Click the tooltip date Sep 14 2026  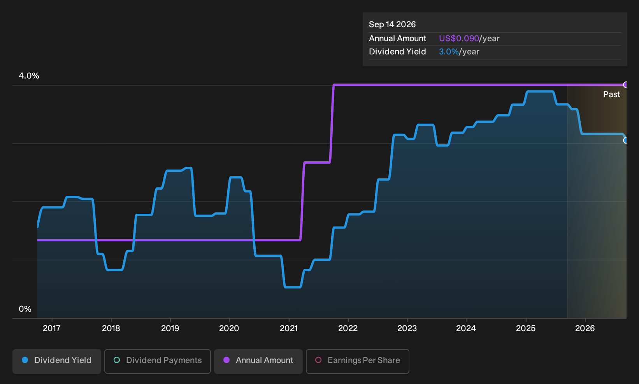click(x=392, y=24)
